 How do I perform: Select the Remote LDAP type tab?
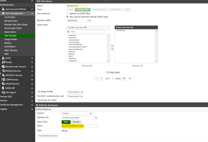(x=83, y=10)
